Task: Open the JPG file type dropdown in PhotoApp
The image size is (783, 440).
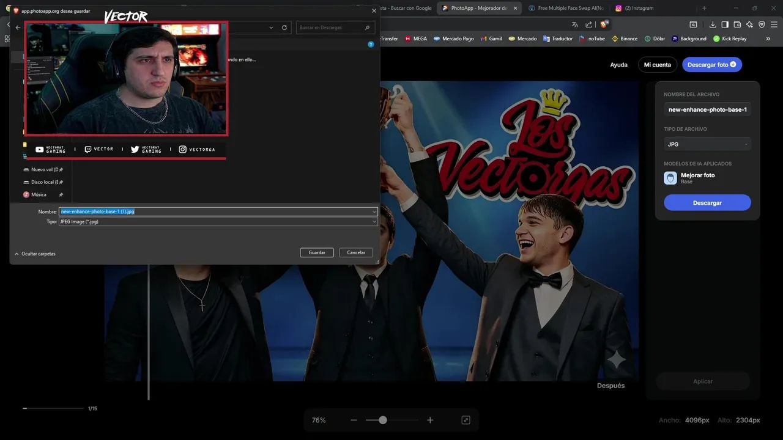Action: point(707,144)
